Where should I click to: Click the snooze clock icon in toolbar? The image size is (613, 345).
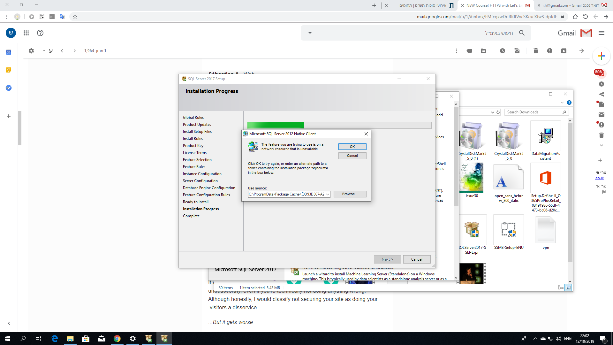tap(503, 51)
